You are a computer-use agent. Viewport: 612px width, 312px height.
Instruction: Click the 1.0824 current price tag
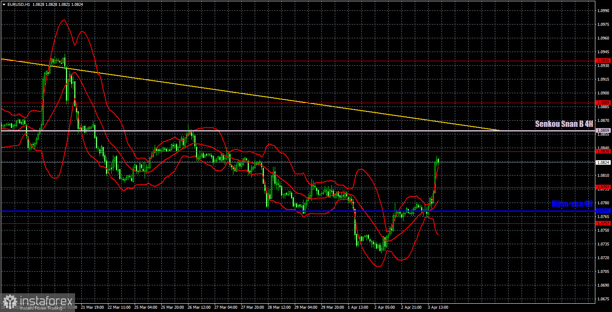(603, 162)
